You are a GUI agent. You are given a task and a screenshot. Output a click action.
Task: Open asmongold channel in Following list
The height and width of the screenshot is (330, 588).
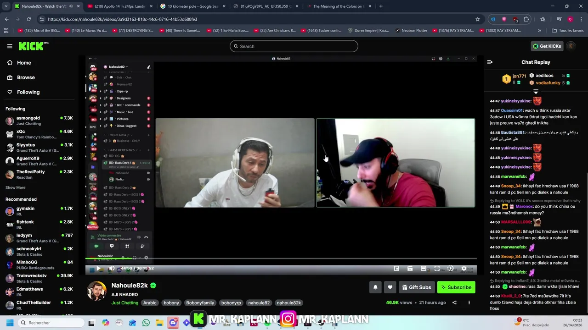coord(40,121)
